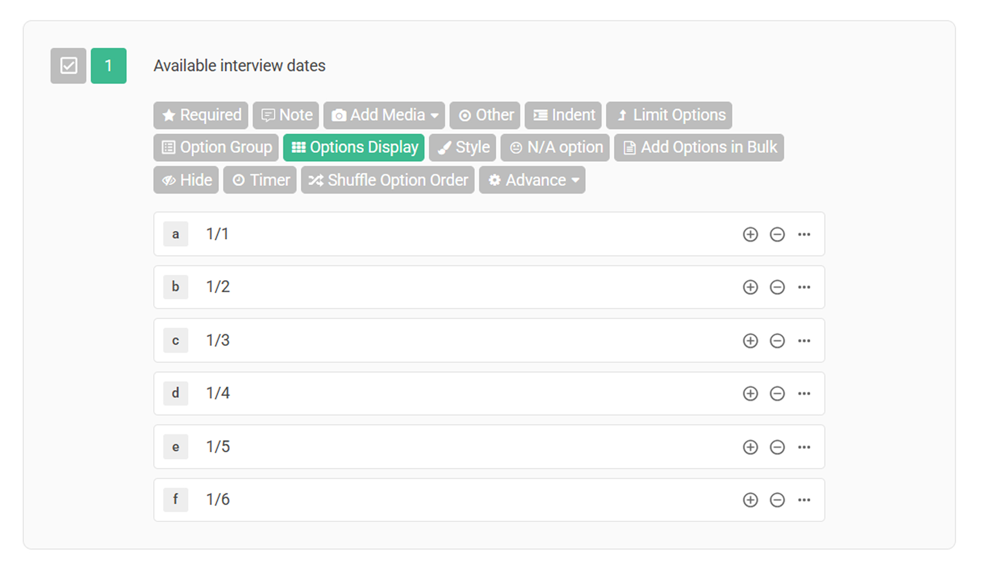
Task: Open the ellipsis menu for option 1/1
Action: [x=804, y=234]
